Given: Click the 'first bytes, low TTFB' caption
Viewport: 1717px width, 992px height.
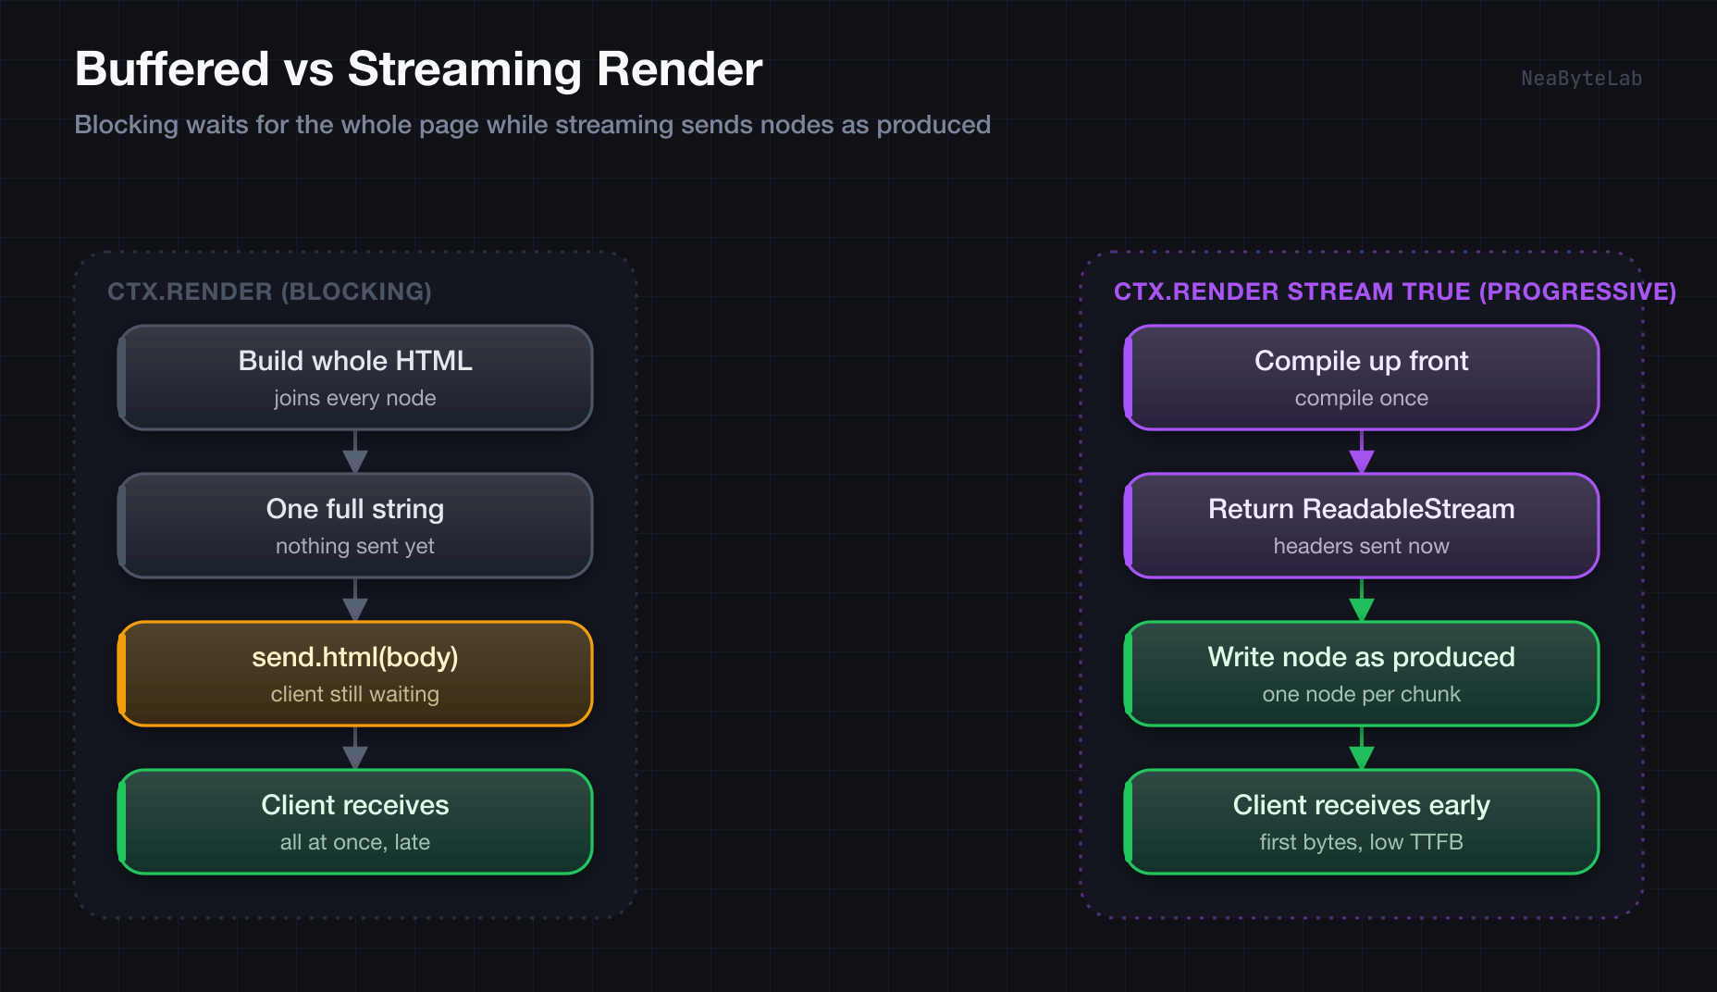Looking at the screenshot, I should [1362, 843].
